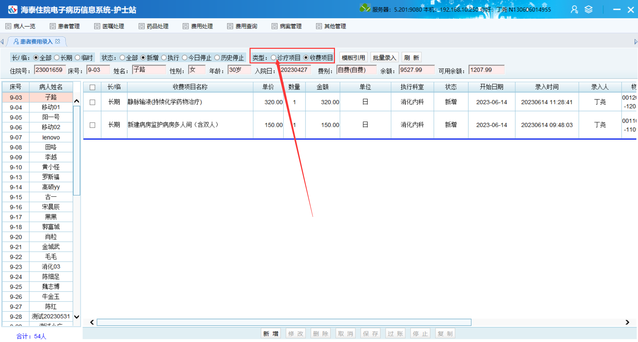Select patient 牛金玉 in the list
Viewport: 638px width, 342px height.
[x=38, y=297]
